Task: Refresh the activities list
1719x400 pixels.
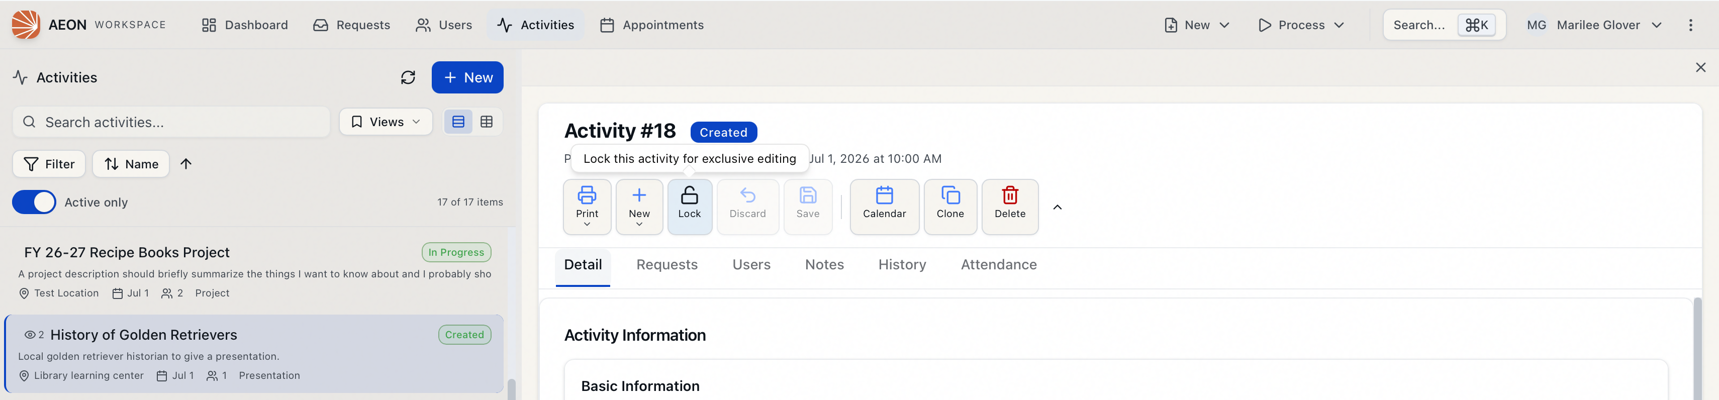Action: pyautogui.click(x=408, y=77)
